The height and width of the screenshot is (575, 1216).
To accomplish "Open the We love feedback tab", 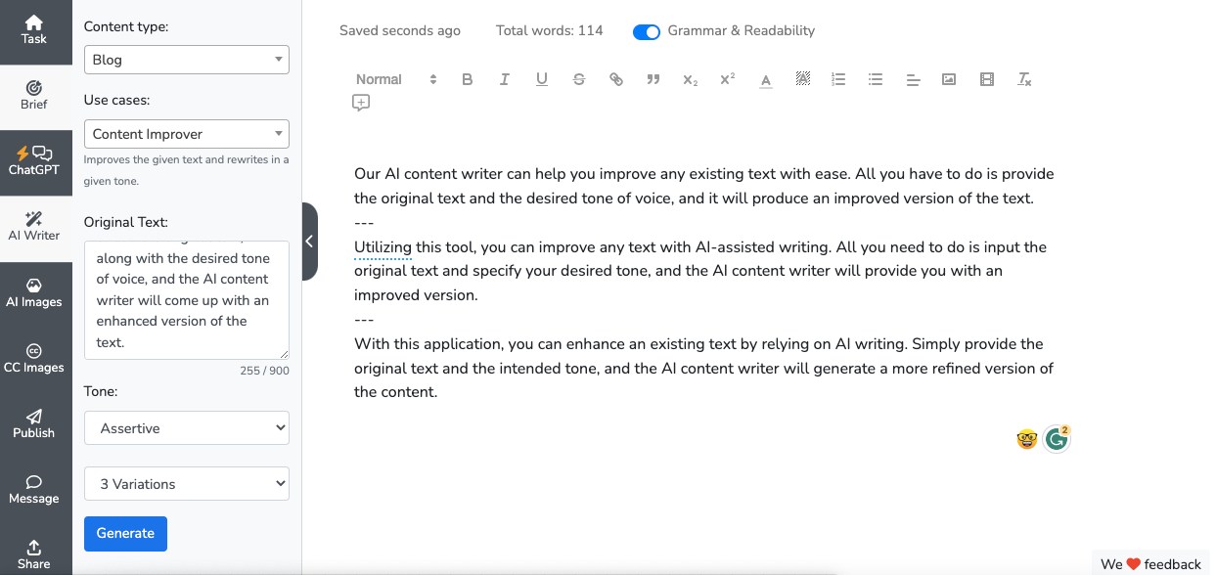I will click(1150, 564).
